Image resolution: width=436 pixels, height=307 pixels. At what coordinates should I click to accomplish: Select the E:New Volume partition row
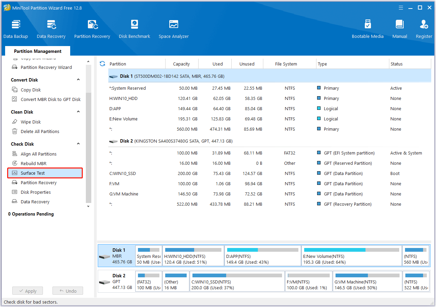270,119
